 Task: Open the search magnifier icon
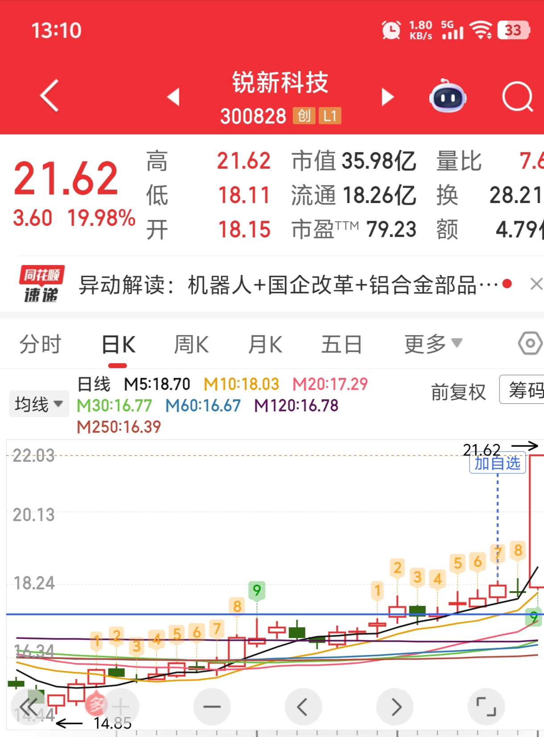tap(518, 96)
